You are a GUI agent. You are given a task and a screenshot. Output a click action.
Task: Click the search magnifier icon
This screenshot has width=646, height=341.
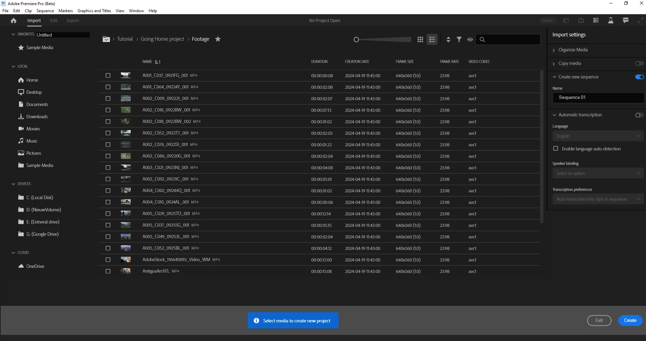click(x=482, y=40)
